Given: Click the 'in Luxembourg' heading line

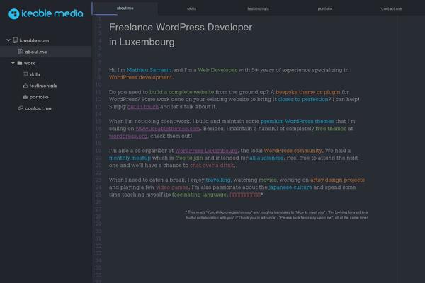Looking at the screenshot, I should point(142,42).
